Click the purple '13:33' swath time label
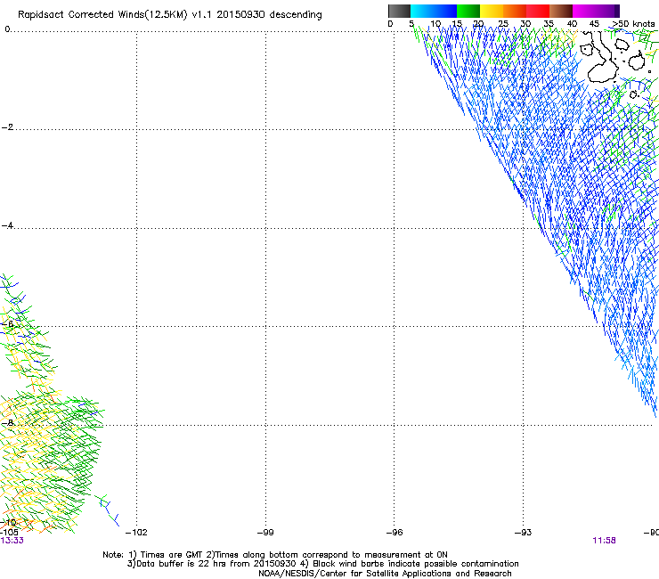This screenshot has width=659, height=579. (12, 541)
